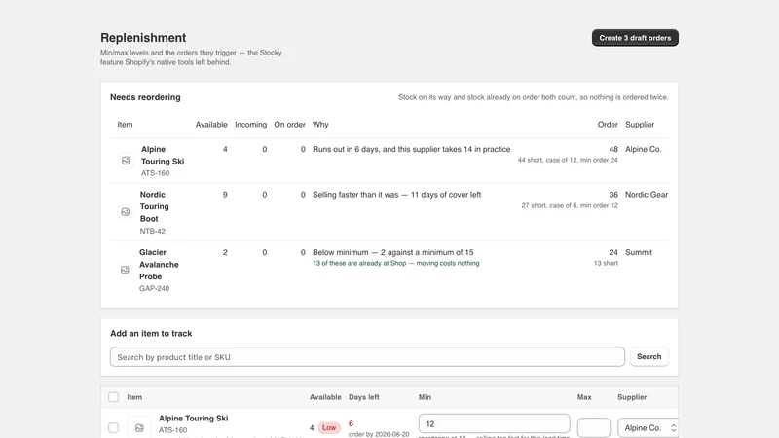779x438 pixels.
Task: Select the Nordic Touring Boot item name
Action: point(154,206)
